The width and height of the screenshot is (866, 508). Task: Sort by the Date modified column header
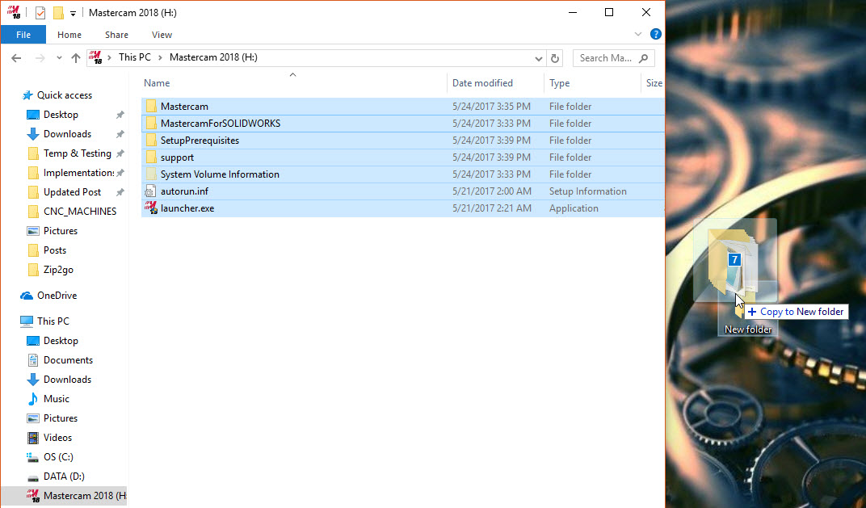click(482, 83)
